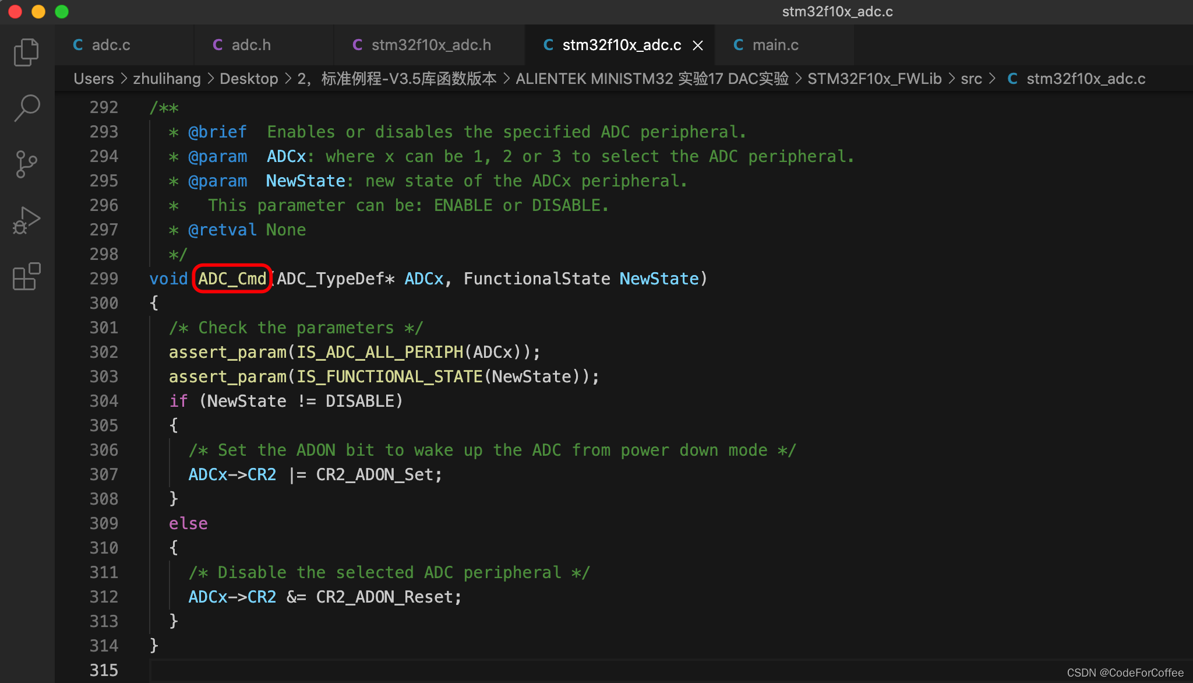Open the Extensions view

26,277
